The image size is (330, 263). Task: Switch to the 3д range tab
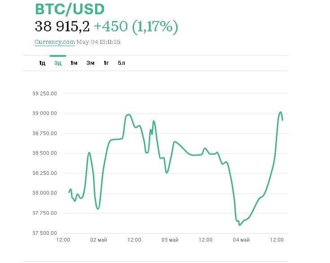[58, 63]
